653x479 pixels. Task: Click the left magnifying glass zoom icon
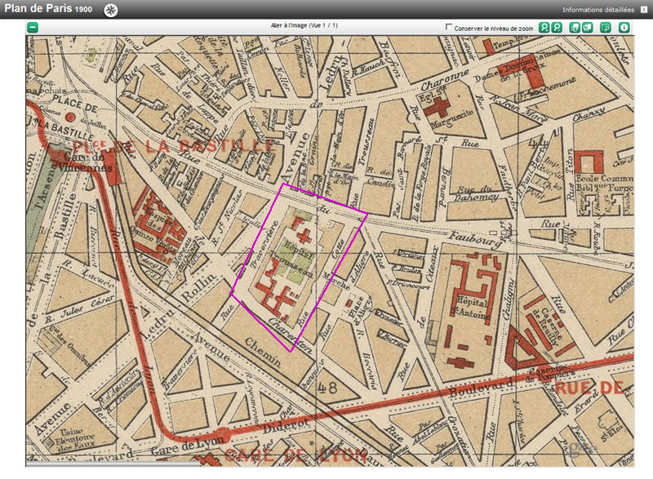pos(544,27)
